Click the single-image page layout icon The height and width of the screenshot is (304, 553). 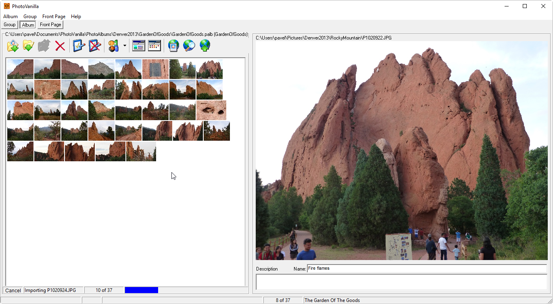[x=138, y=46]
